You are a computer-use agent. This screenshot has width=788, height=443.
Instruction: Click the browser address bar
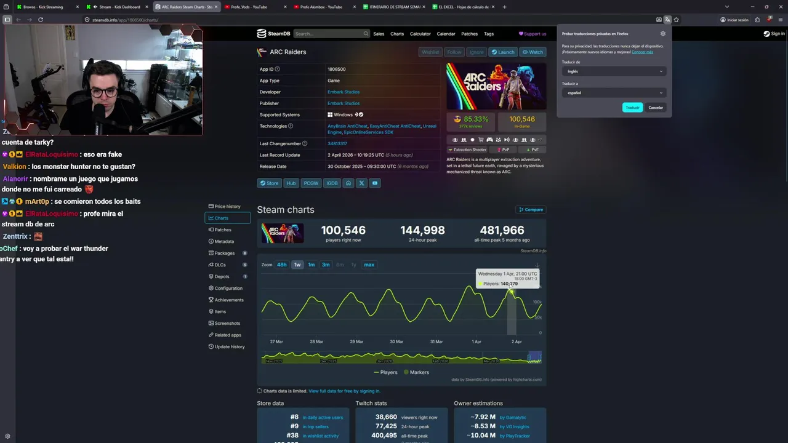click(369, 20)
